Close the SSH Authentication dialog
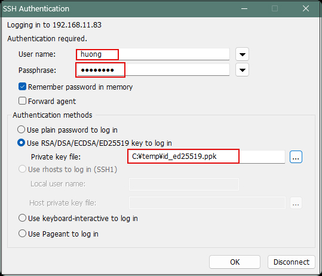This screenshot has width=322, height=276. pyautogui.click(x=306, y=8)
